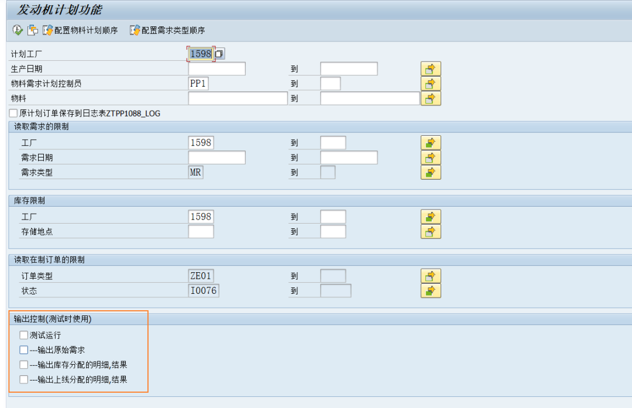Click multiple selection arrow for 需求日期
This screenshot has width=632, height=408.
tap(431, 157)
